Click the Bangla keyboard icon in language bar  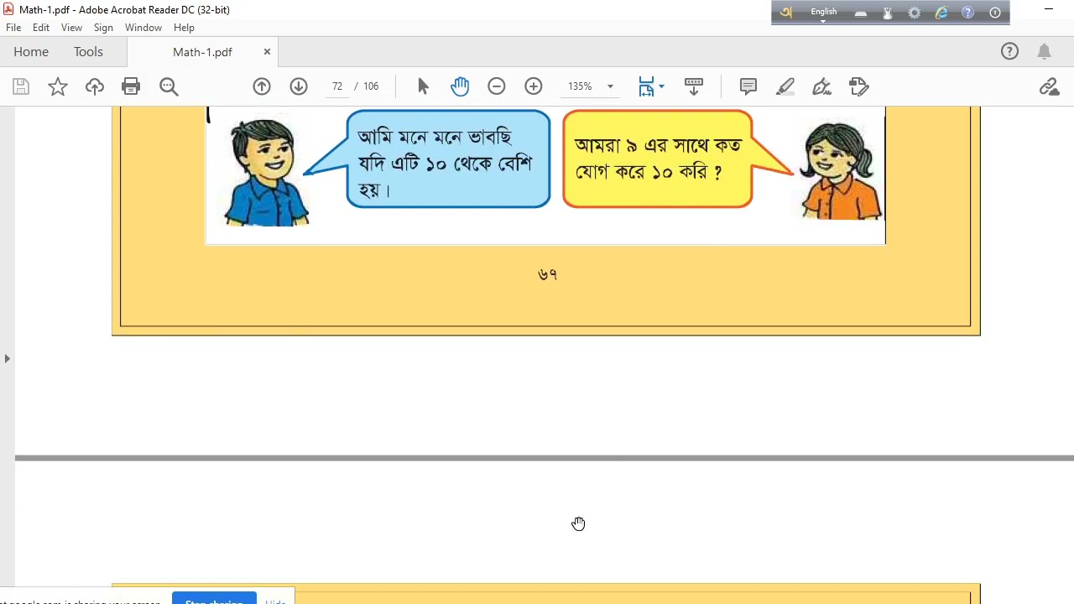[786, 13]
